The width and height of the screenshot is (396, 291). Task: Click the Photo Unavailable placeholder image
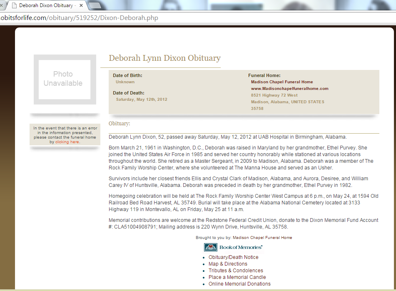point(65,79)
